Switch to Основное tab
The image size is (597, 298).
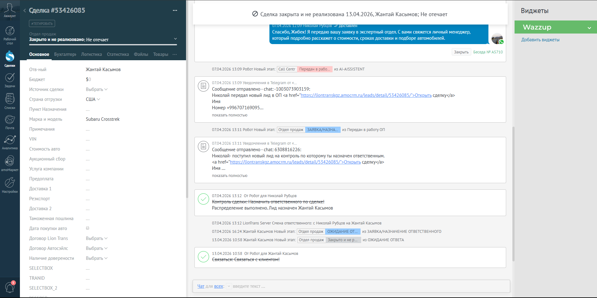coord(39,54)
